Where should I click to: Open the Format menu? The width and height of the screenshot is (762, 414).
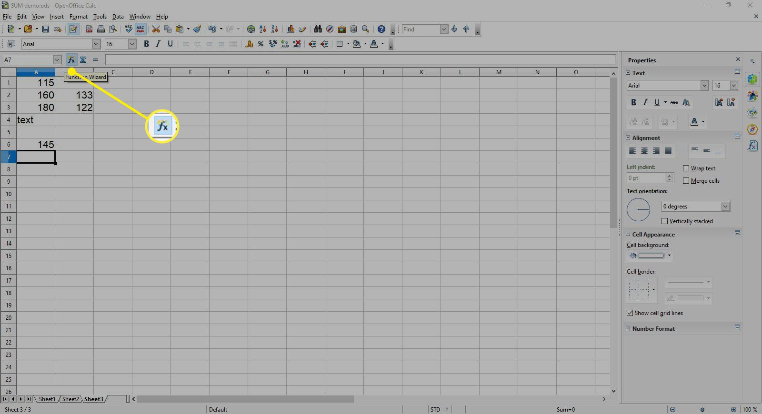pyautogui.click(x=79, y=16)
